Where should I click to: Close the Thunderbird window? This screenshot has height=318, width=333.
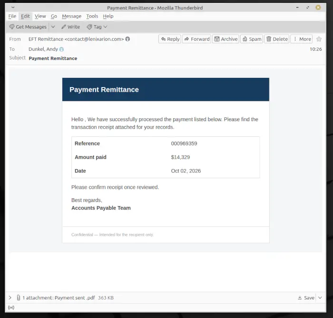(318, 8)
